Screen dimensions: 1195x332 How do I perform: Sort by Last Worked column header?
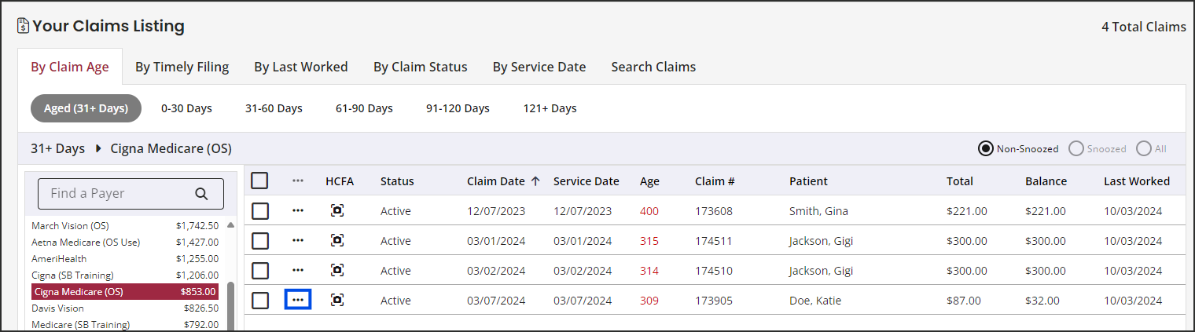point(1137,181)
